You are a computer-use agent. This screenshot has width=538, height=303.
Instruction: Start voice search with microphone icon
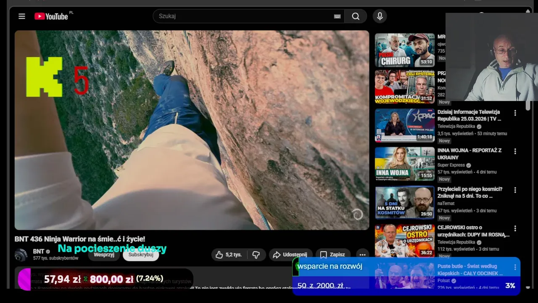click(x=380, y=16)
